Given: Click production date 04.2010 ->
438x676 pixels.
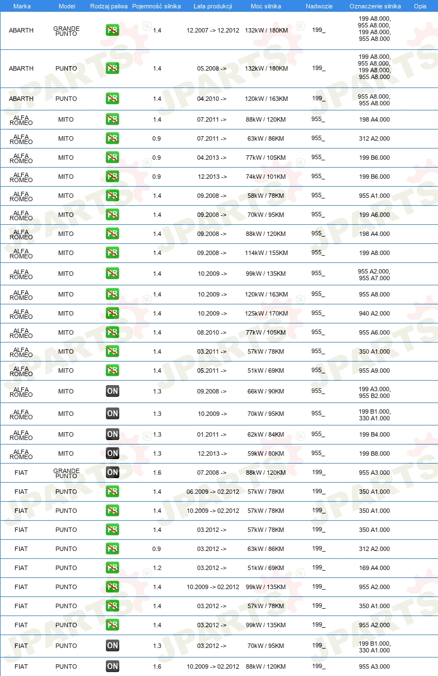Looking at the screenshot, I should 212,99.
